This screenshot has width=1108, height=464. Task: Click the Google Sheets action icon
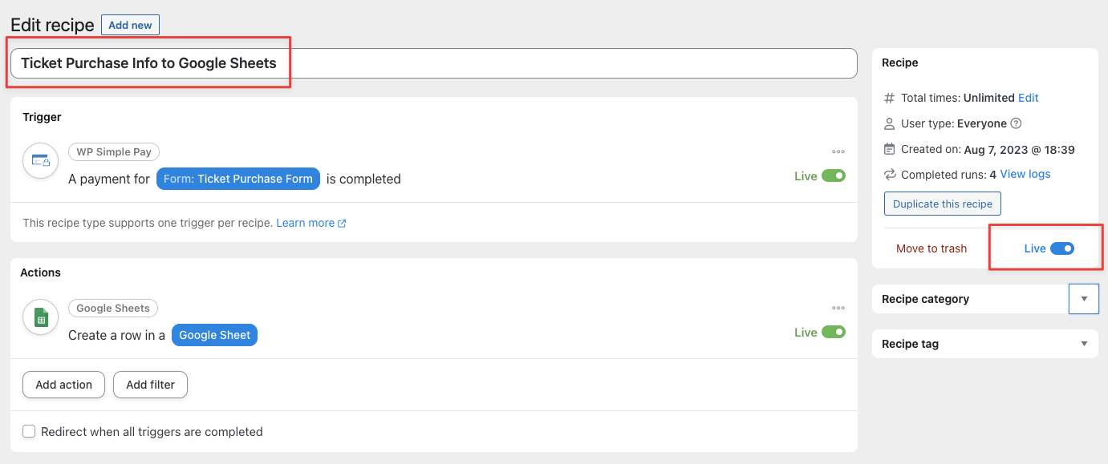(40, 317)
